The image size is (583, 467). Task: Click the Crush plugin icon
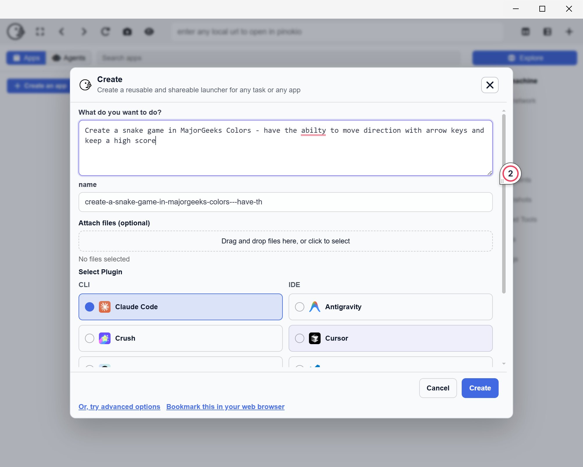pos(105,338)
